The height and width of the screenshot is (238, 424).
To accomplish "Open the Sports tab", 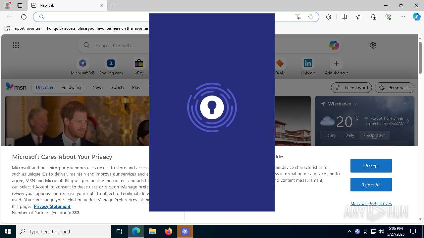I will 118,87.
